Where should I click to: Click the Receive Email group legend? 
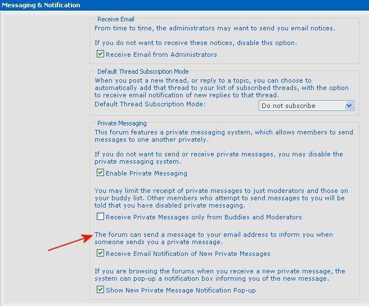115,19
